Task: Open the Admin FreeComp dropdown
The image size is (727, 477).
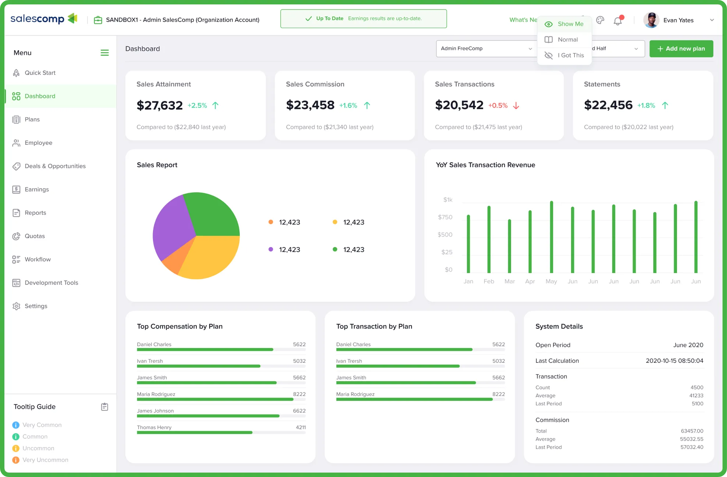Action: (487, 49)
